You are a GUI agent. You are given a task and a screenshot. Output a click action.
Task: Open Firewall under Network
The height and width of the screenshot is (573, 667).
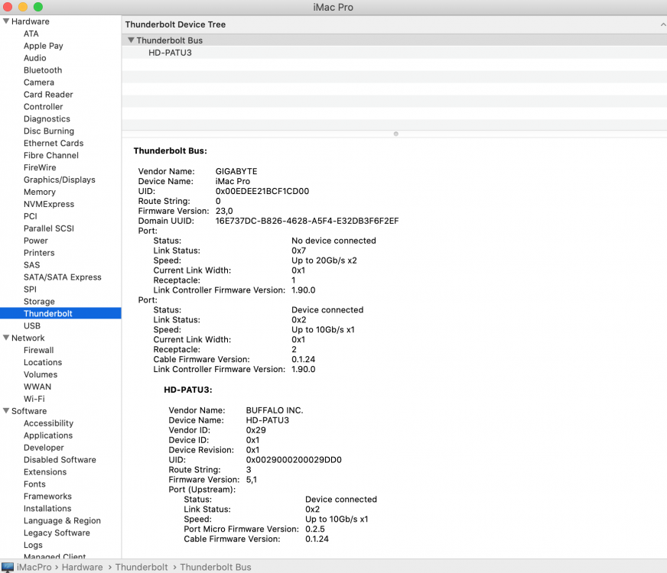click(39, 350)
